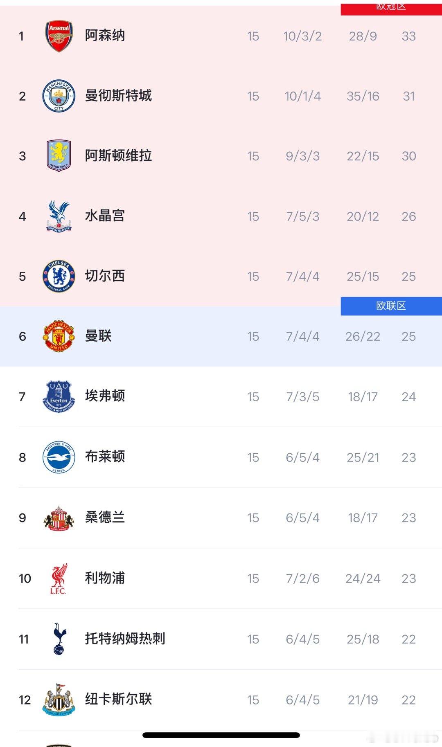Tap the Sunderland club crest

tap(59, 518)
